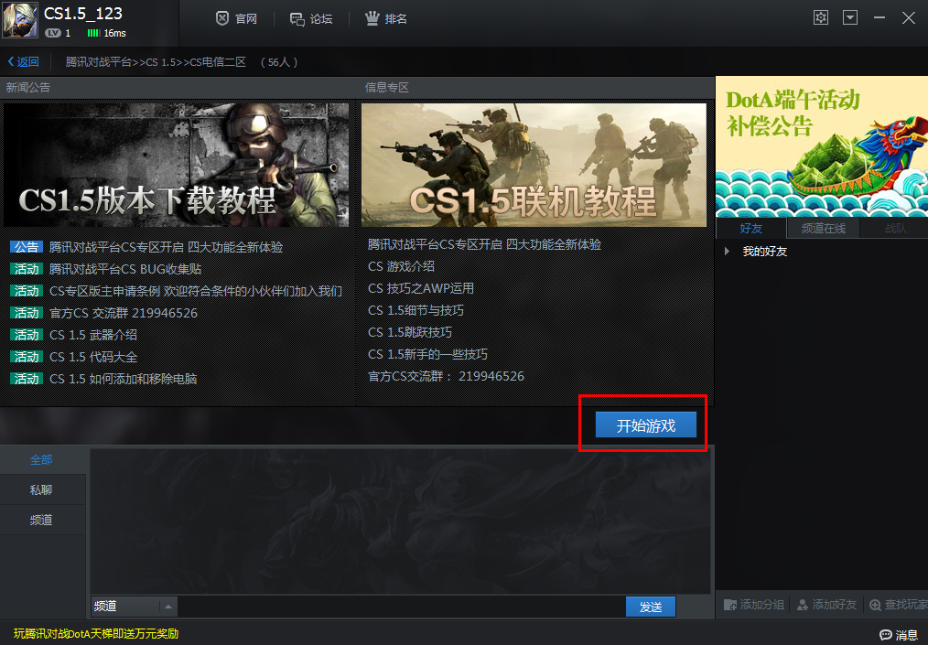Screen dimensions: 928x645
Task: Open CS 游戏介绍 link
Action: [401, 266]
